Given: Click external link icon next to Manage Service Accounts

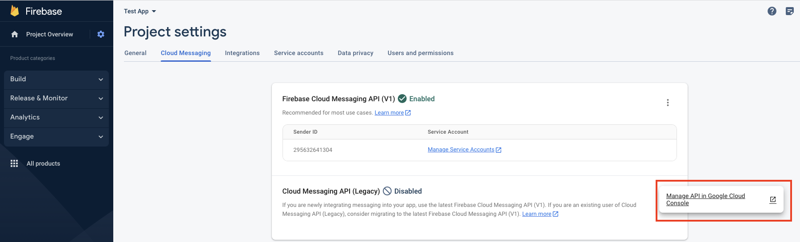Looking at the screenshot, I should (x=498, y=150).
